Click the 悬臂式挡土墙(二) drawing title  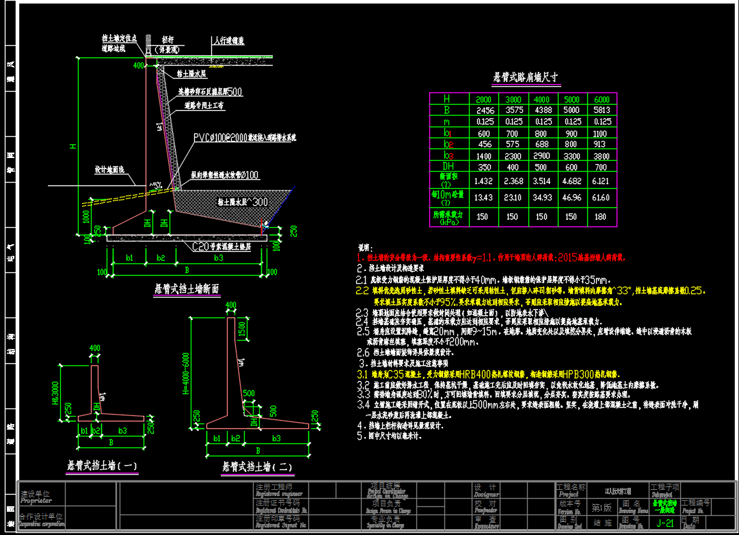tap(258, 467)
